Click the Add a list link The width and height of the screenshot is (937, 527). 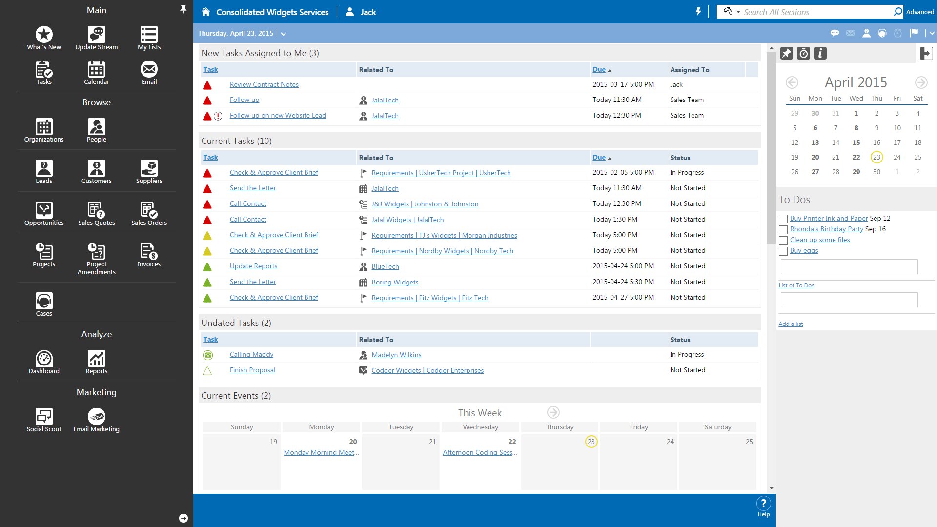click(x=790, y=324)
